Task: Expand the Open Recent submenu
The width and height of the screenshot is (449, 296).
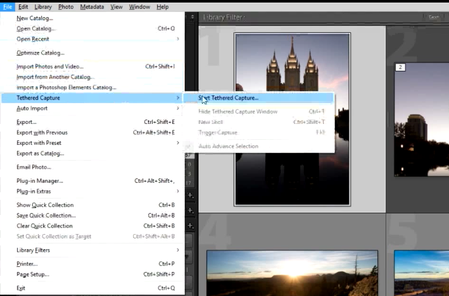Action: click(x=92, y=39)
